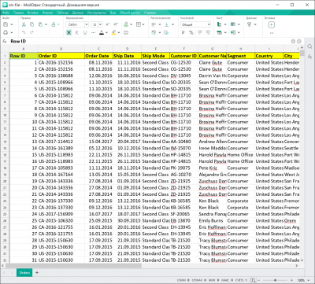The width and height of the screenshot is (315, 284).
Task: Expand the highlight color options arrow
Action: tap(119, 32)
